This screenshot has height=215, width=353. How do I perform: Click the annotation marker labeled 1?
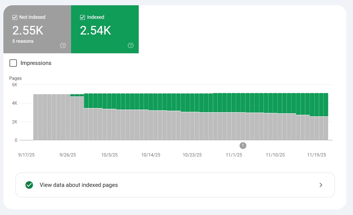(243, 145)
